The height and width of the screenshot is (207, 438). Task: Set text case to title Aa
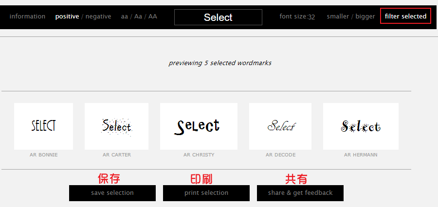pos(138,17)
